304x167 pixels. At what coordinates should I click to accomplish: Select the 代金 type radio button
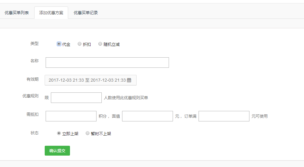pos(59,44)
